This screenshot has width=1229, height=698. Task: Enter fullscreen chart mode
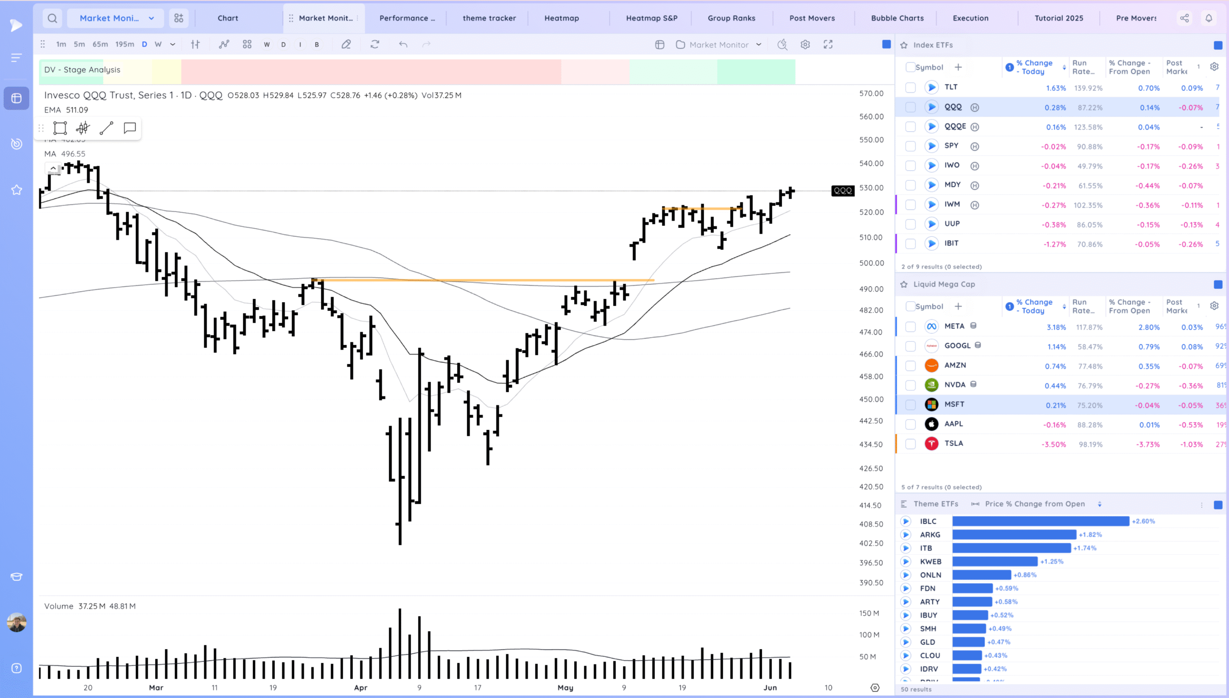[828, 45]
